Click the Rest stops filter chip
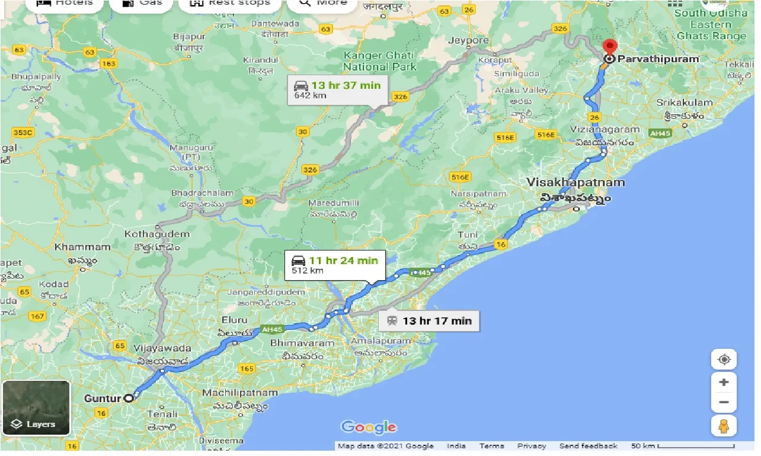 tap(229, 4)
